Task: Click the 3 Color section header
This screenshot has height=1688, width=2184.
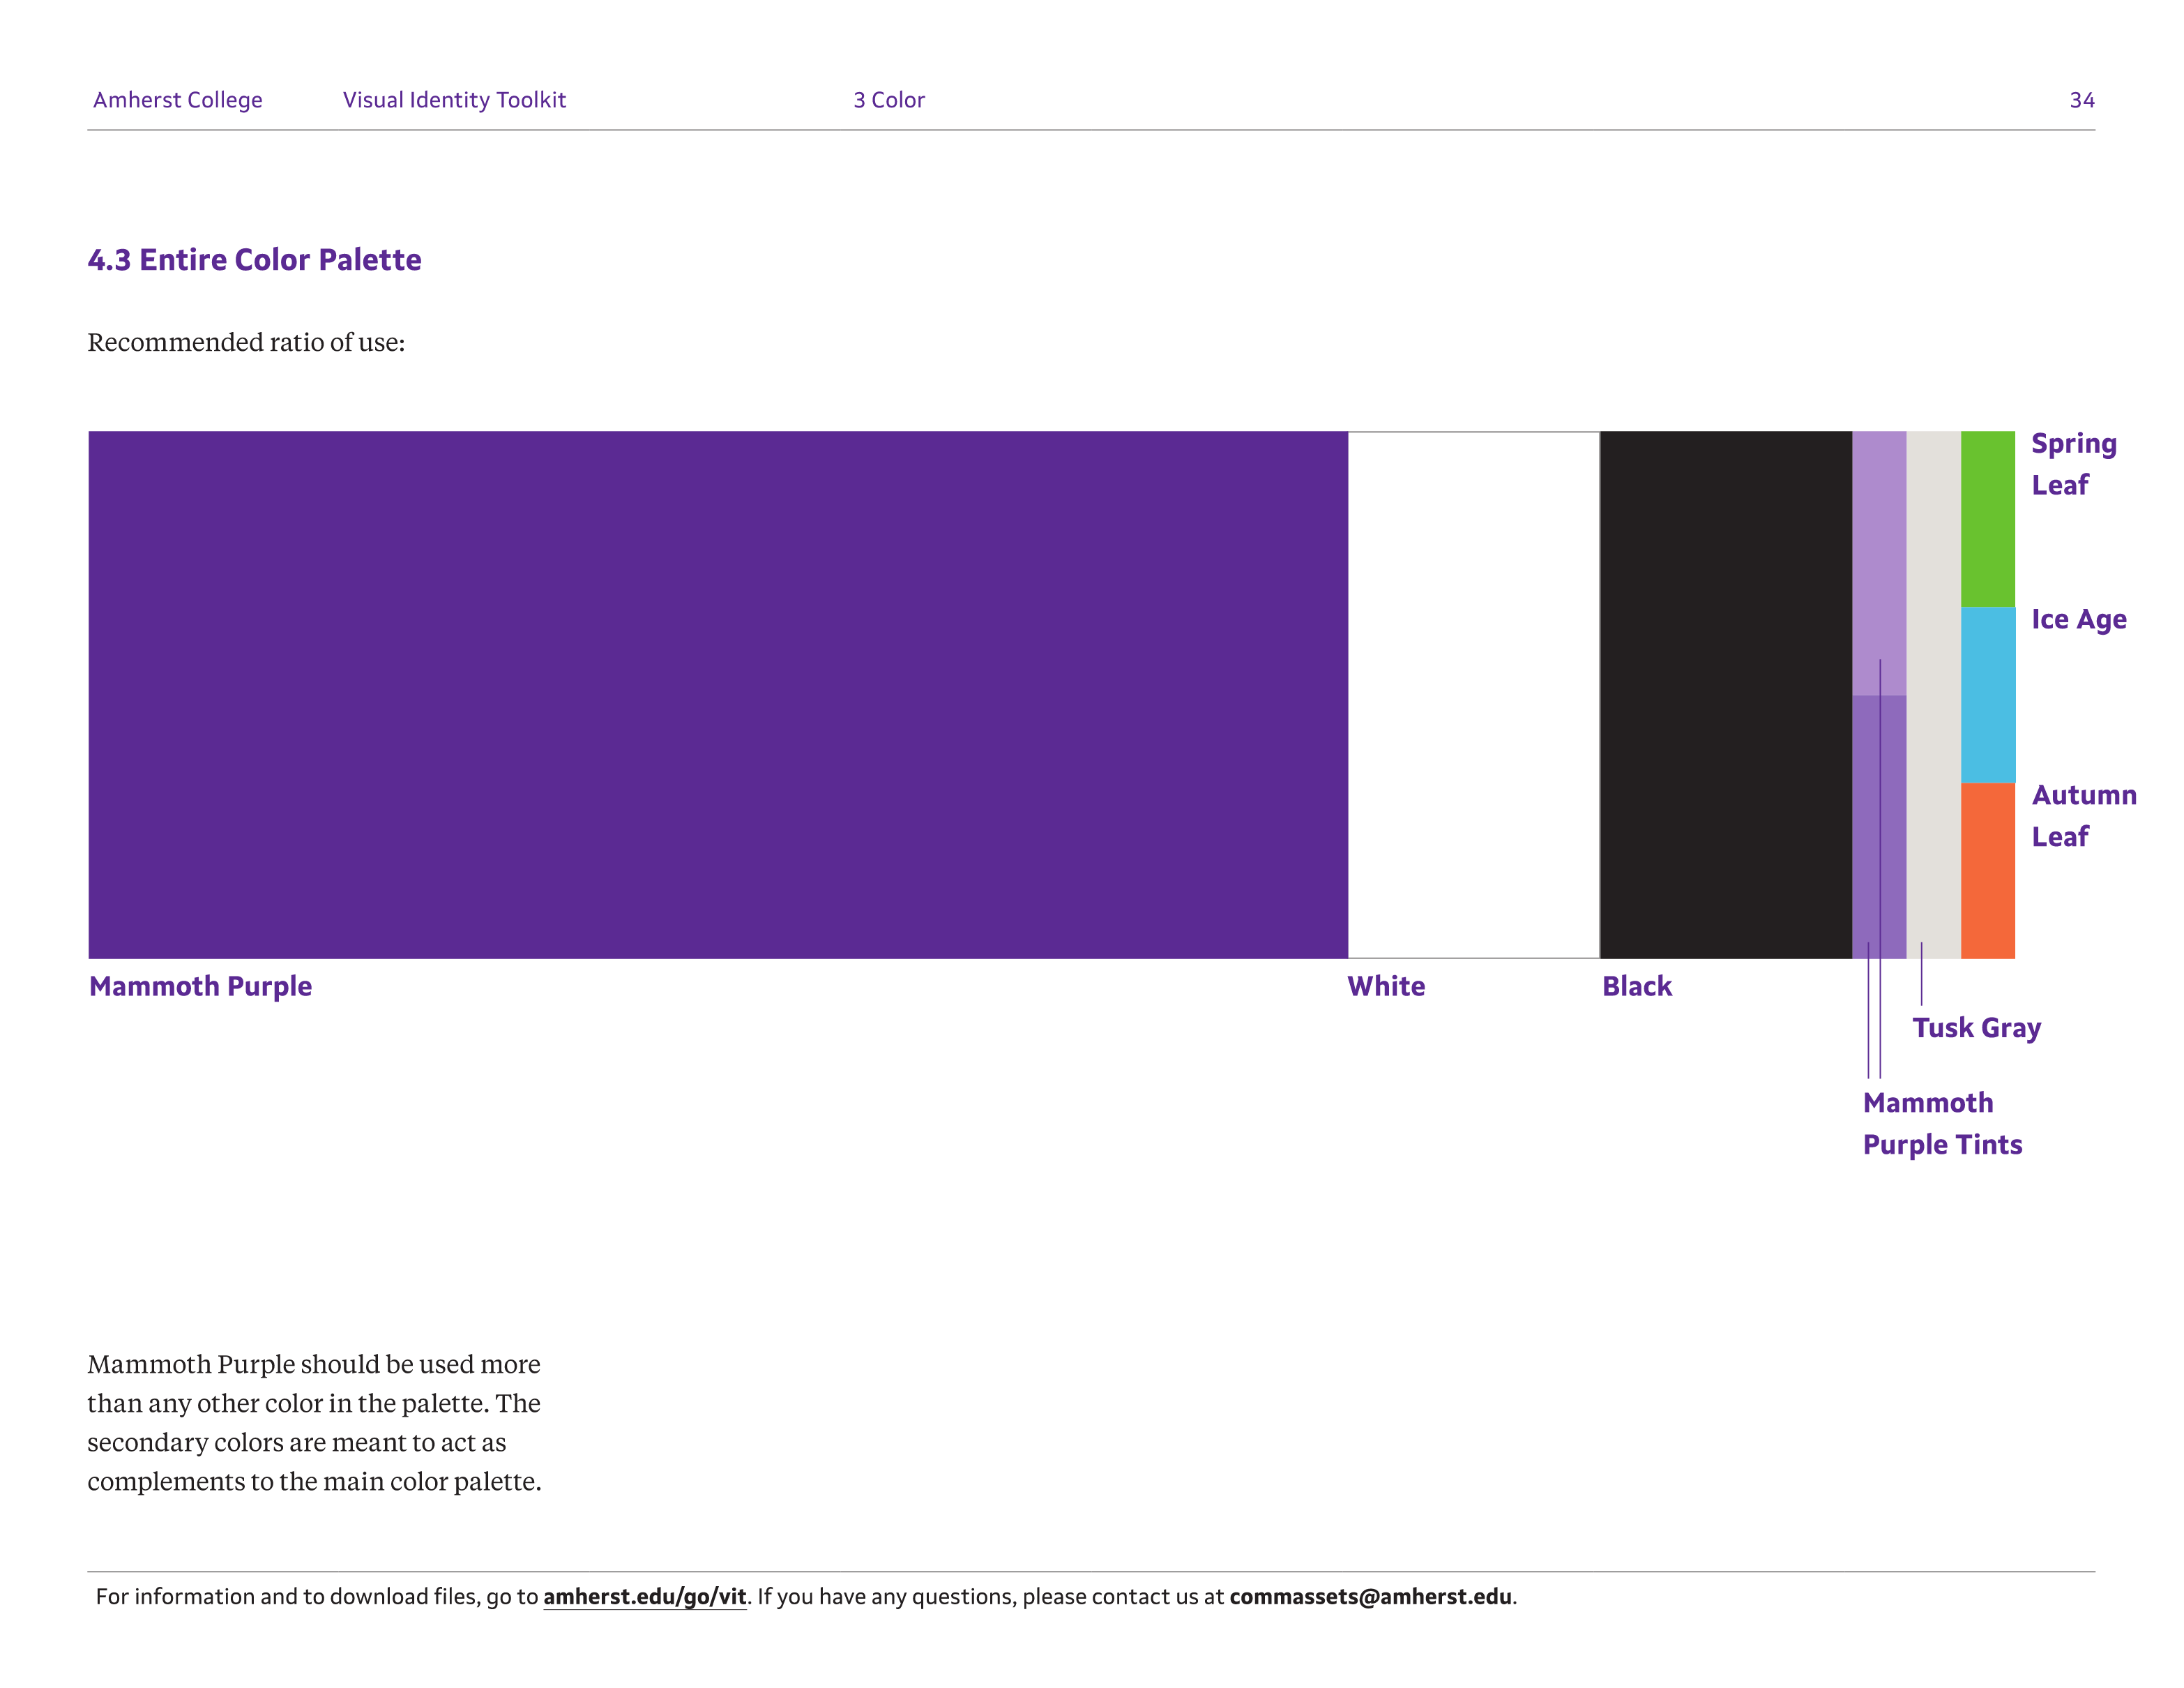Action: click(889, 100)
